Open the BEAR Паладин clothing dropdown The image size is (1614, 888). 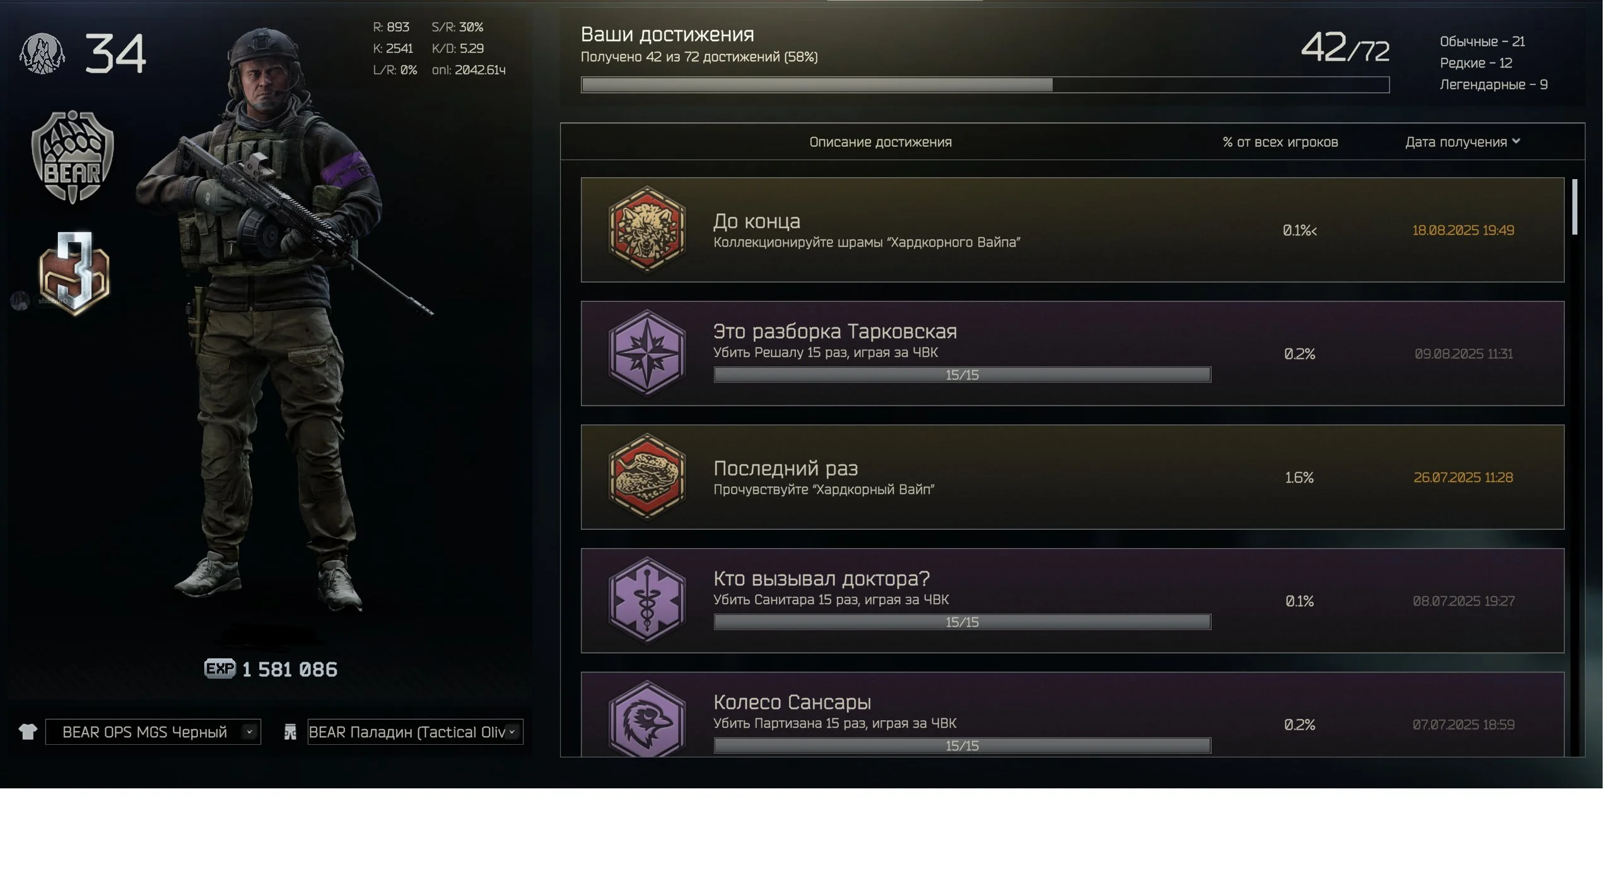[x=415, y=732]
